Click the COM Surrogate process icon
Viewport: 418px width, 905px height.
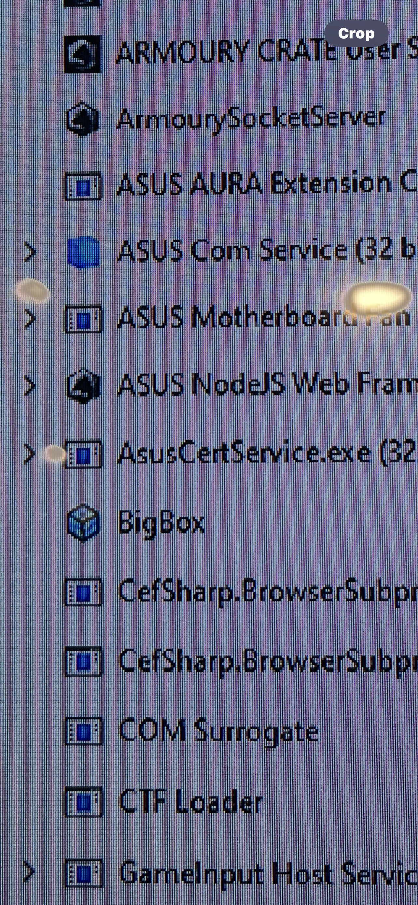[83, 732]
